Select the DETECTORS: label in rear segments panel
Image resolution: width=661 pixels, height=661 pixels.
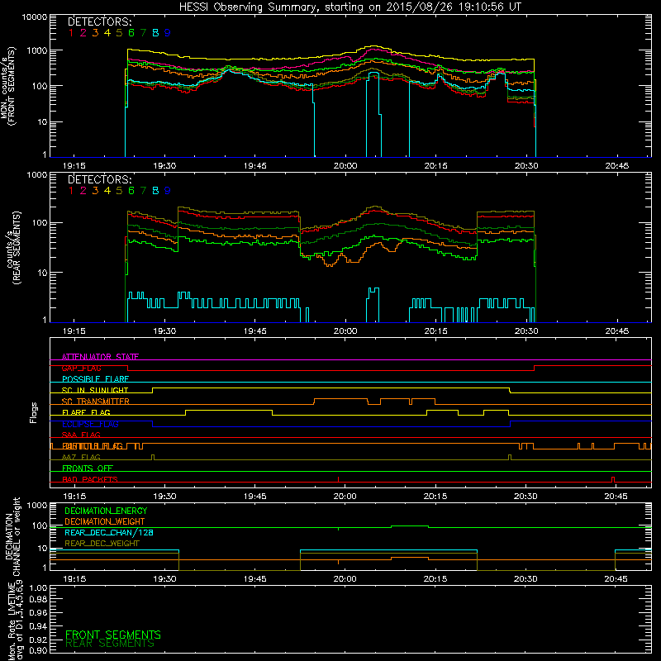click(x=100, y=179)
